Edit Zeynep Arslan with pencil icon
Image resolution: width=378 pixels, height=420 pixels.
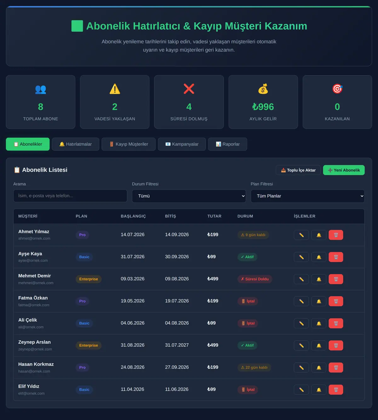point(301,345)
